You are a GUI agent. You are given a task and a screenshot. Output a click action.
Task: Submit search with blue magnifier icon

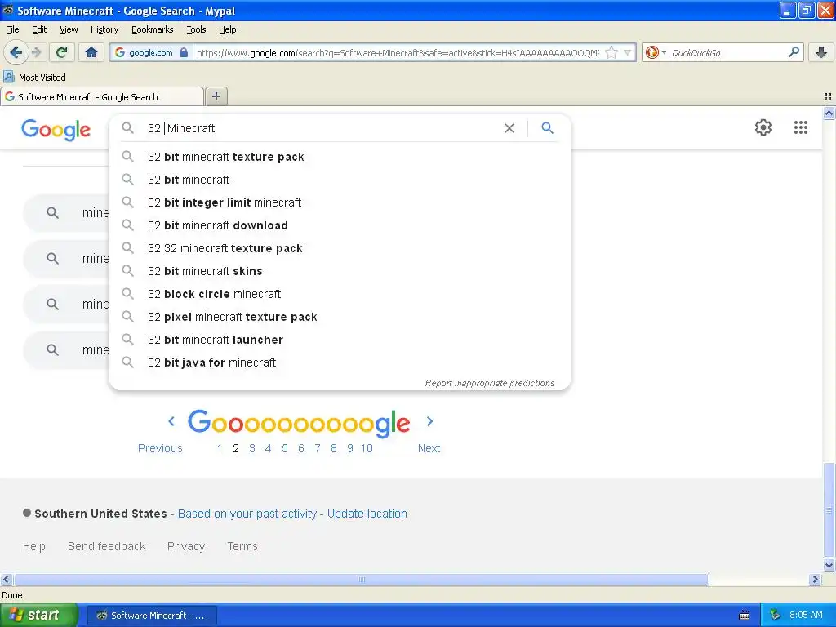(547, 128)
